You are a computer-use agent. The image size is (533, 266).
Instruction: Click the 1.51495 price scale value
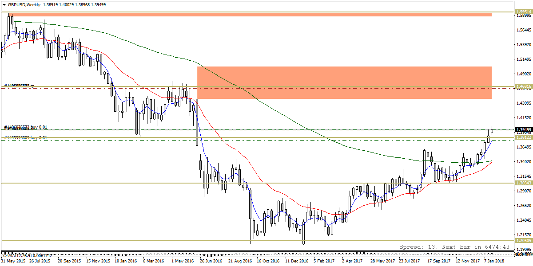click(525, 59)
